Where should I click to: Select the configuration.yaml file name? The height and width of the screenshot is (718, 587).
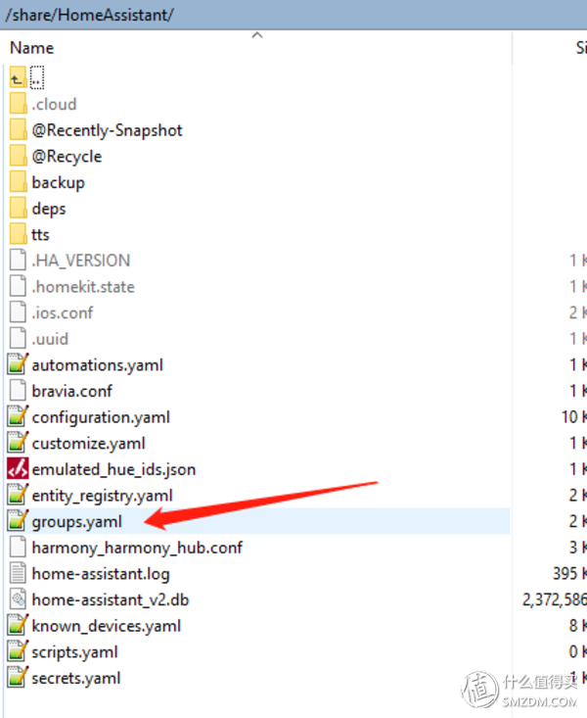[x=101, y=417]
